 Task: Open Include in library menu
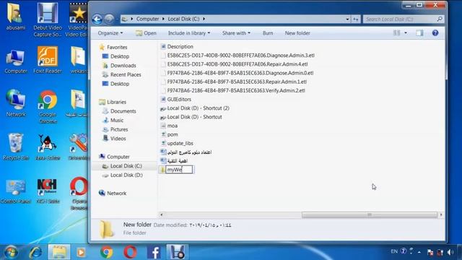189,33
